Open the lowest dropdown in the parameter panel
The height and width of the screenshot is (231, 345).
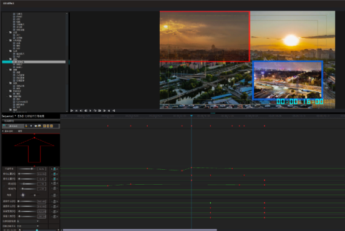coord(27,226)
